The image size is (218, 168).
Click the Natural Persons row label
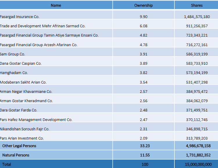16,155
